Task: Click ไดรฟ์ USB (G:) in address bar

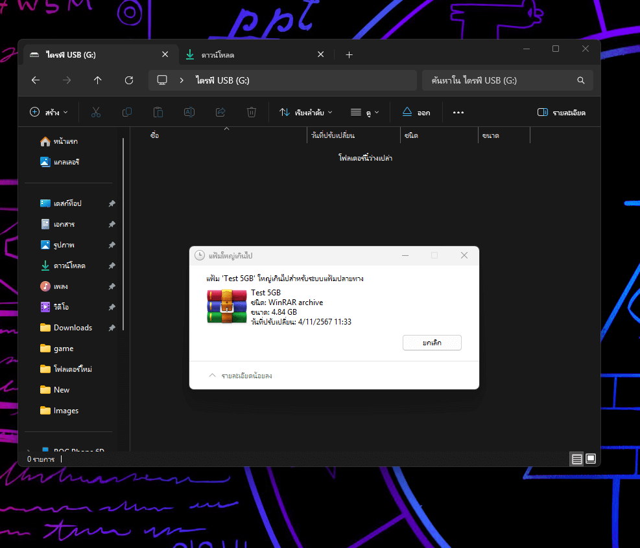Action: pos(222,80)
